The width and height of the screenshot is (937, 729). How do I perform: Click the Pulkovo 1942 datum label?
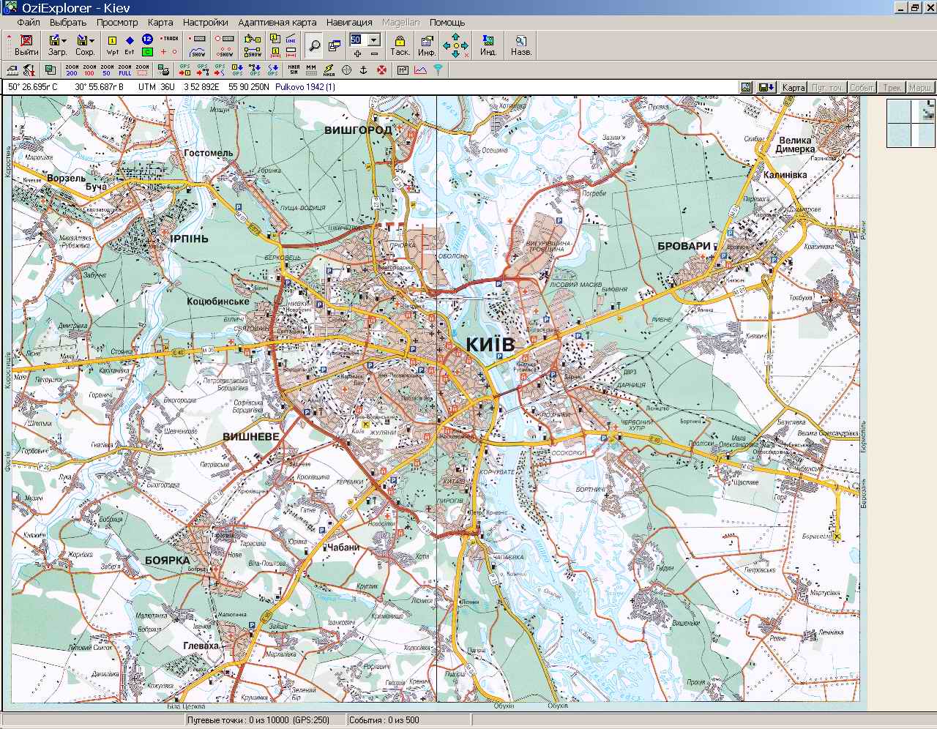tap(305, 87)
